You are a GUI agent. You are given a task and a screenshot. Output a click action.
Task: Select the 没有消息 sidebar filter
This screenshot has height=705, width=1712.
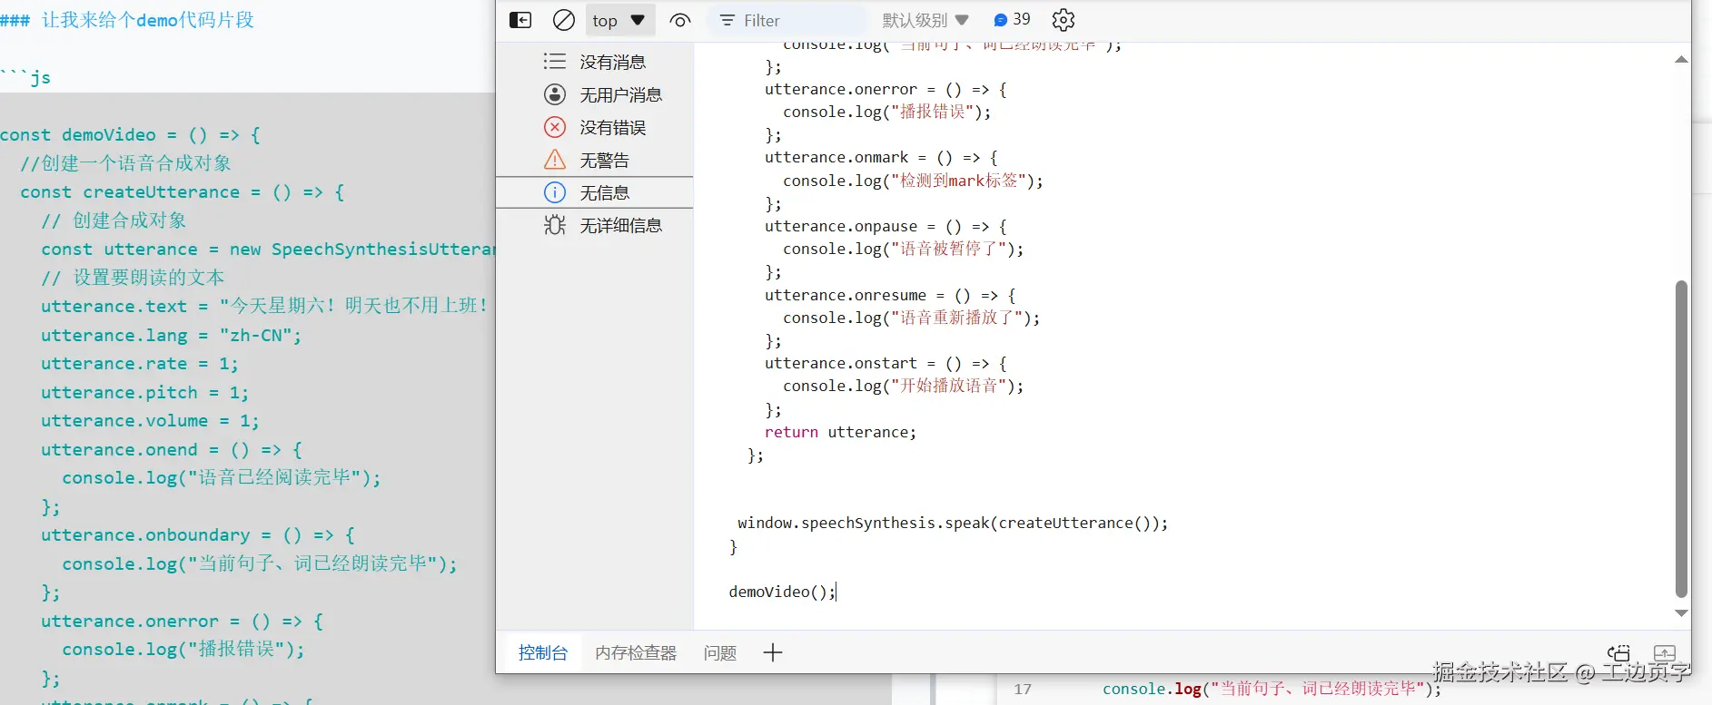coord(595,62)
